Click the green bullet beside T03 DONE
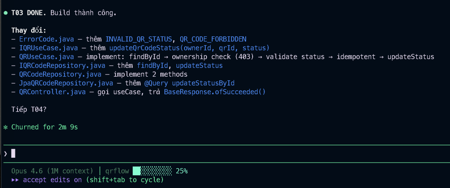The image size is (450, 188). click(5, 13)
